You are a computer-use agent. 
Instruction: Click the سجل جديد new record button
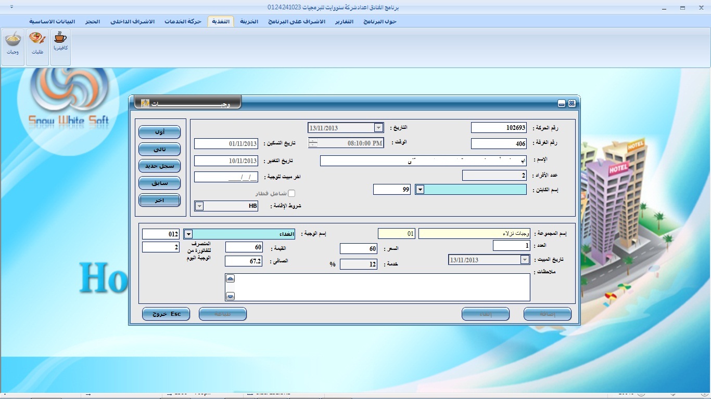pos(159,166)
